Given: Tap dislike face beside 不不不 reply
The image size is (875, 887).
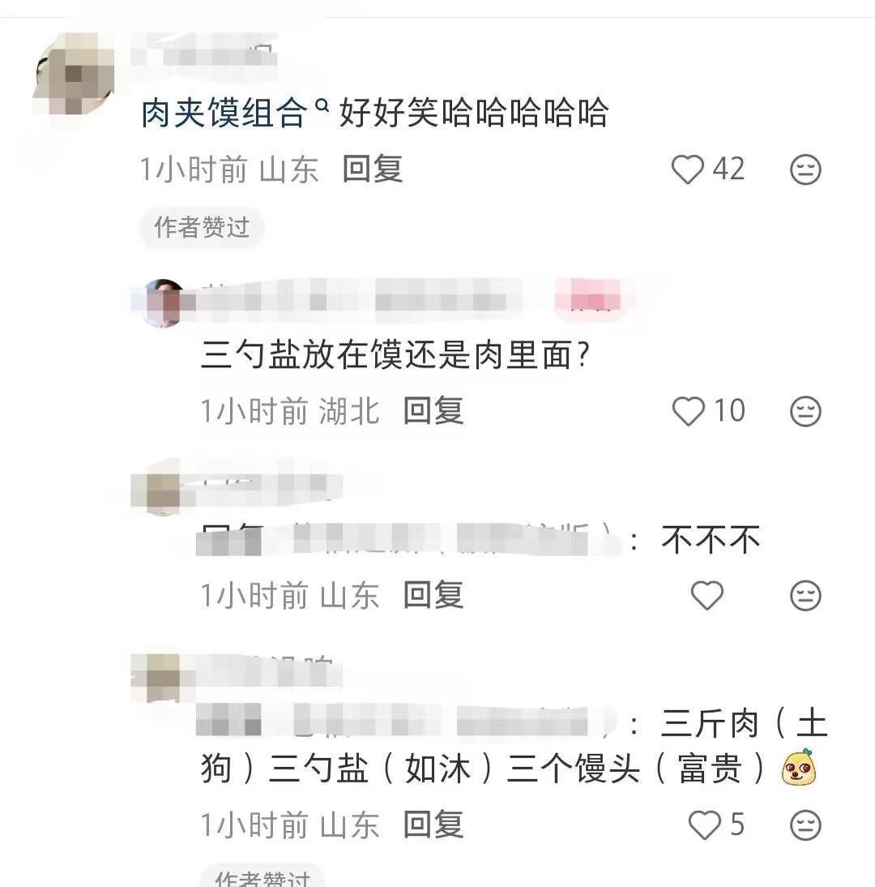Looking at the screenshot, I should pyautogui.click(x=805, y=596).
